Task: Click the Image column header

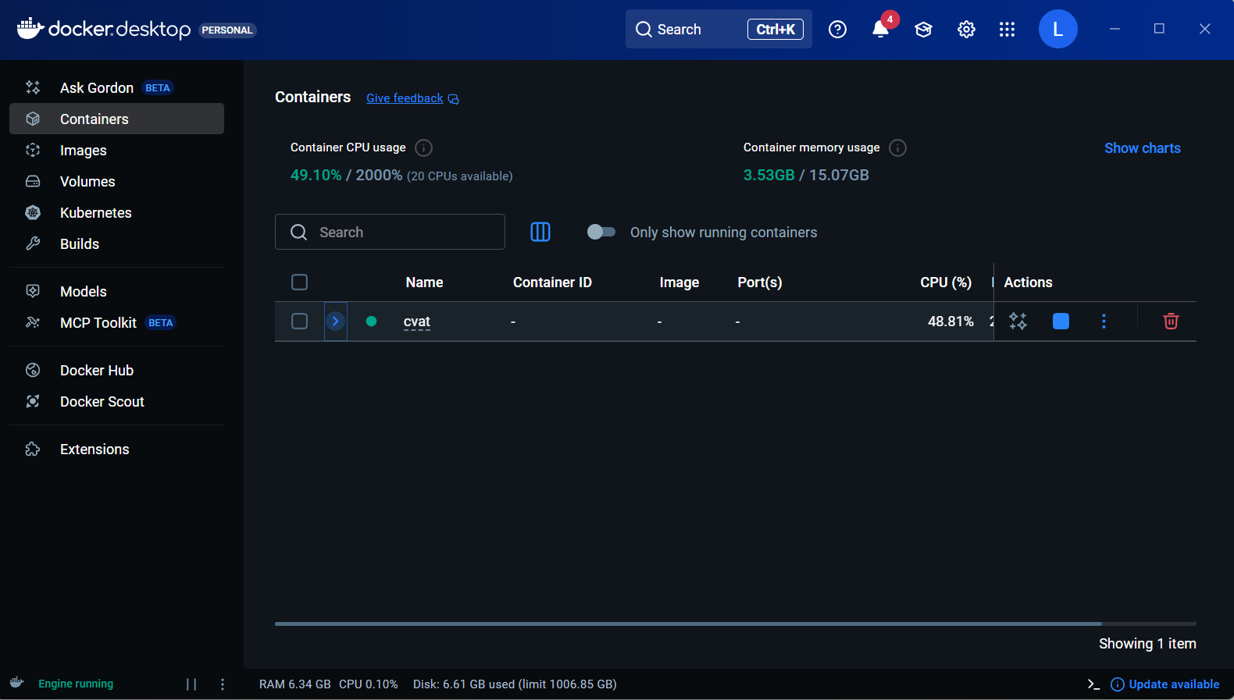Action: tap(679, 282)
